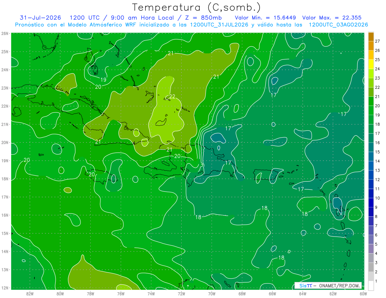Click the "12N" latitude axis label
Viewport: 386px width, 298px height.
[5, 288]
